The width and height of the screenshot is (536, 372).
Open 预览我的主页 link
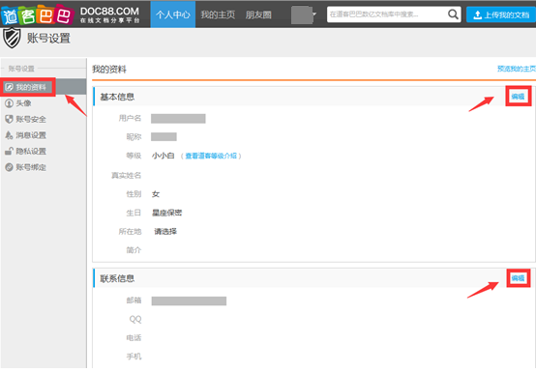[517, 69]
